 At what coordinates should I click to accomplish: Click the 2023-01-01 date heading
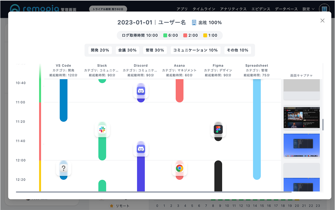pyautogui.click(x=135, y=23)
